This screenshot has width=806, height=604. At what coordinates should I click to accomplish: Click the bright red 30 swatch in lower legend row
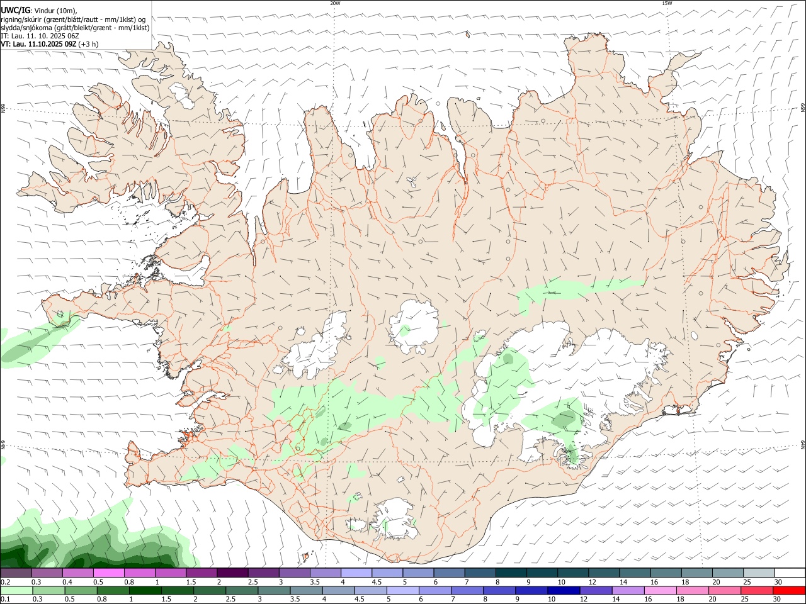click(x=789, y=591)
